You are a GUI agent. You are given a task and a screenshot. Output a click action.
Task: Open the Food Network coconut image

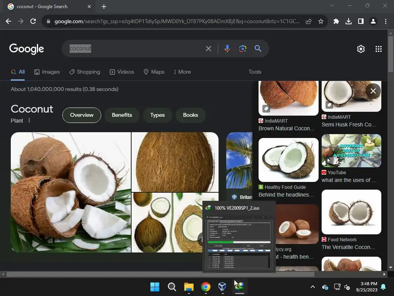pyautogui.click(x=351, y=212)
